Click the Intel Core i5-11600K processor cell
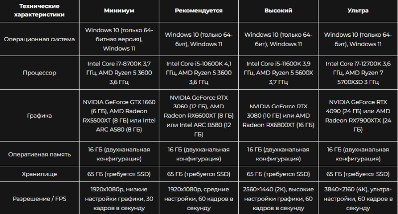The image size is (398, 214). pyautogui.click(x=278, y=72)
